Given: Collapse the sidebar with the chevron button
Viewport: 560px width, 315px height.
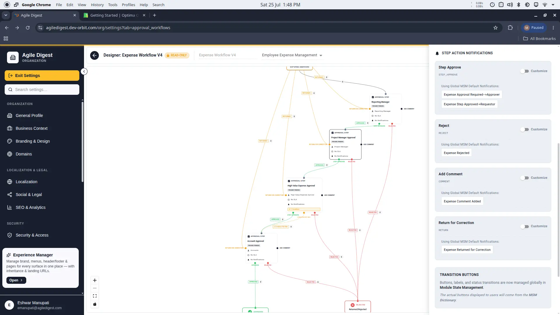Looking at the screenshot, I should (x=84, y=71).
